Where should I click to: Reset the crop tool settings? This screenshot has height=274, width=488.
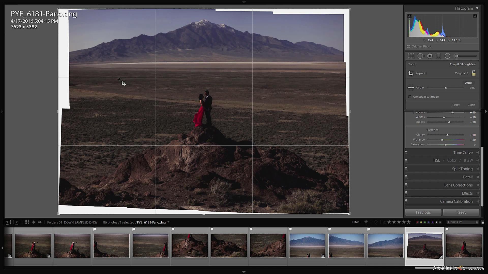coord(456,105)
